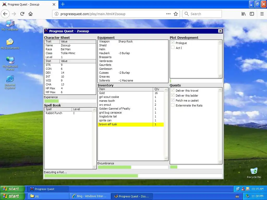Select the grid bug carapace row
Screen dimensions: 267x200
tap(131, 113)
